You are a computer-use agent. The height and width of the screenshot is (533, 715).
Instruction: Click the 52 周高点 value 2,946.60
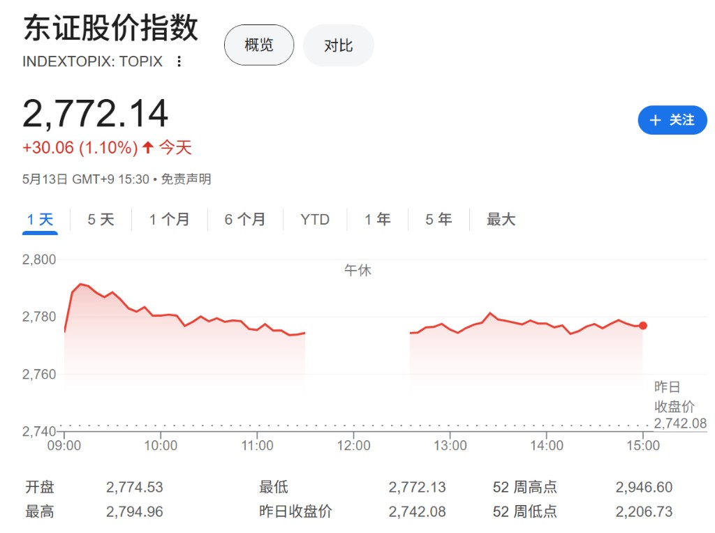[x=644, y=488]
